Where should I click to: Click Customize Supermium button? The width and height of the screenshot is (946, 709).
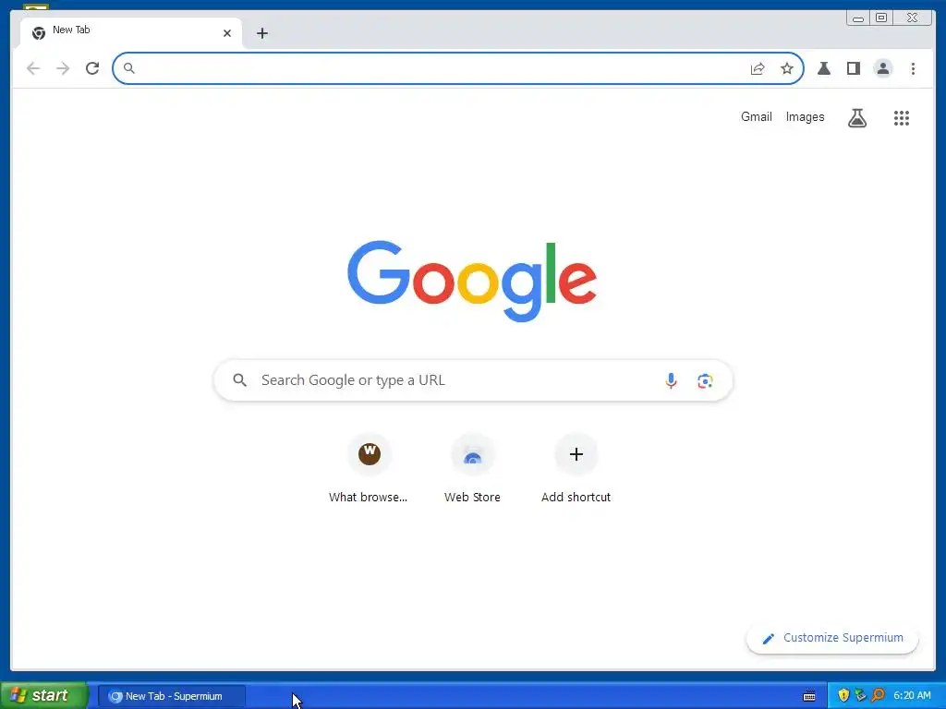(832, 638)
